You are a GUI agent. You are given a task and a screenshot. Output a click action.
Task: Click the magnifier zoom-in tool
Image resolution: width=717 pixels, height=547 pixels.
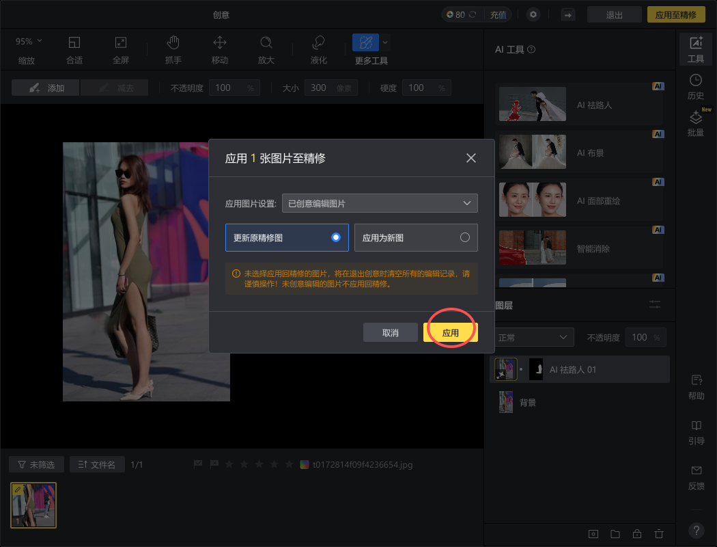[x=266, y=44]
